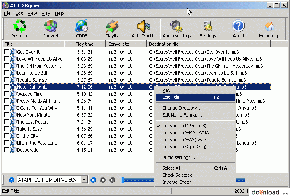Image resolution: width=290 pixels, height=196 pixels.
Task: Open the File menu
Action: pyautogui.click(x=7, y=13)
